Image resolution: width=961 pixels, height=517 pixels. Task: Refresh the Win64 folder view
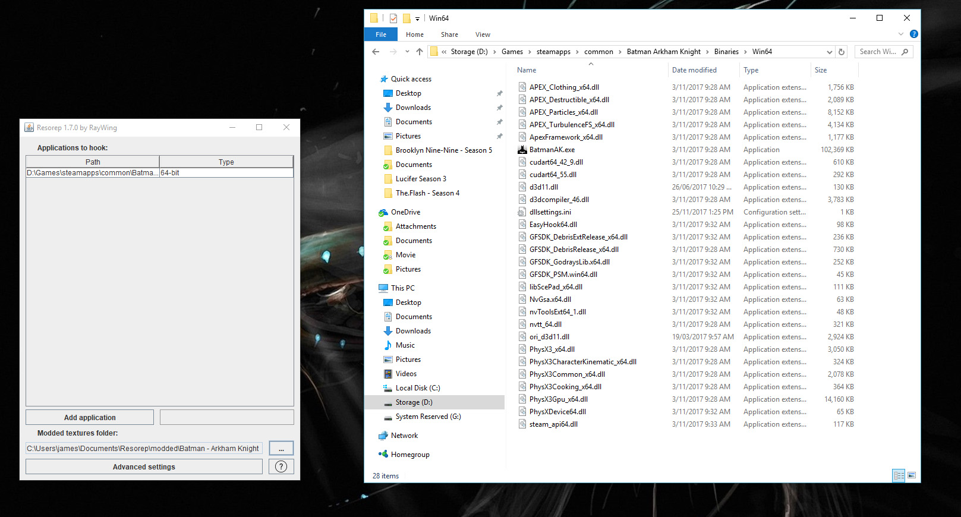tap(842, 52)
